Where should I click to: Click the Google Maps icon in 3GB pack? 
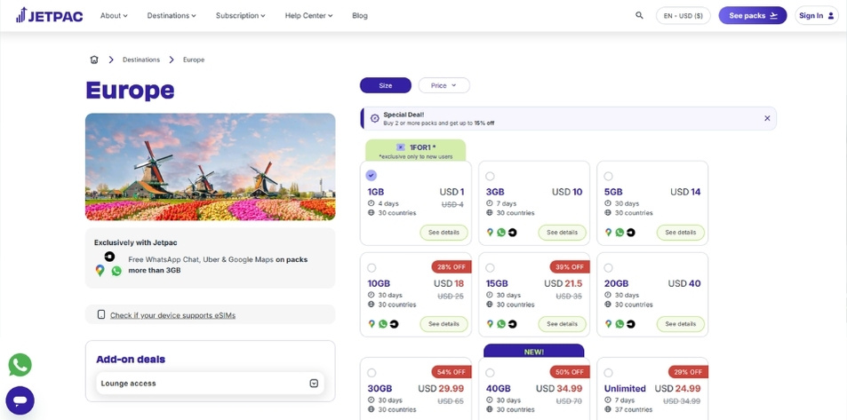point(490,233)
